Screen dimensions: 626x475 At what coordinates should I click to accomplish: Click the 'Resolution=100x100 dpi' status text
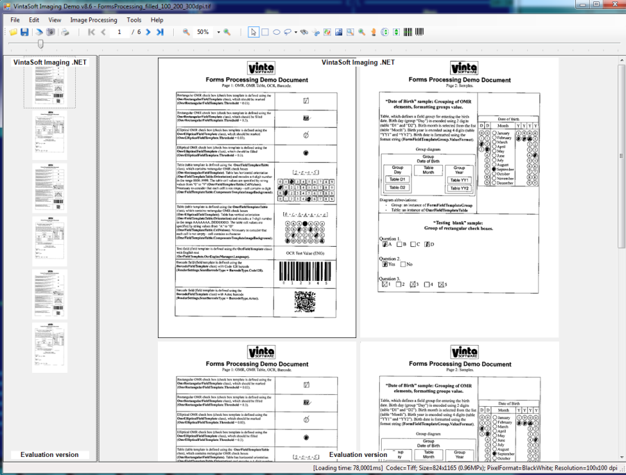586,468
